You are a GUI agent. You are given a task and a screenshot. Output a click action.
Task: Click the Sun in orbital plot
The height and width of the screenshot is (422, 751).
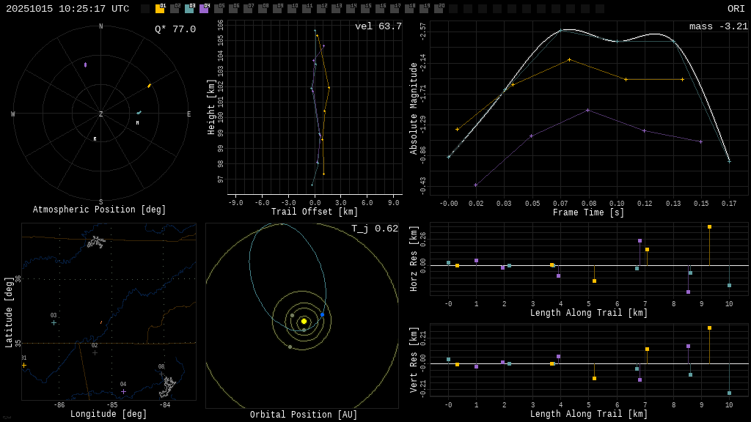[x=304, y=321]
